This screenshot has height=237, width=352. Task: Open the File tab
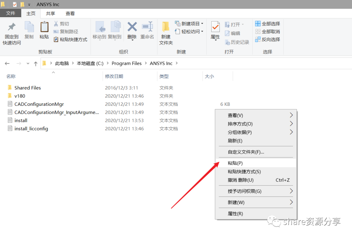click(x=10, y=13)
